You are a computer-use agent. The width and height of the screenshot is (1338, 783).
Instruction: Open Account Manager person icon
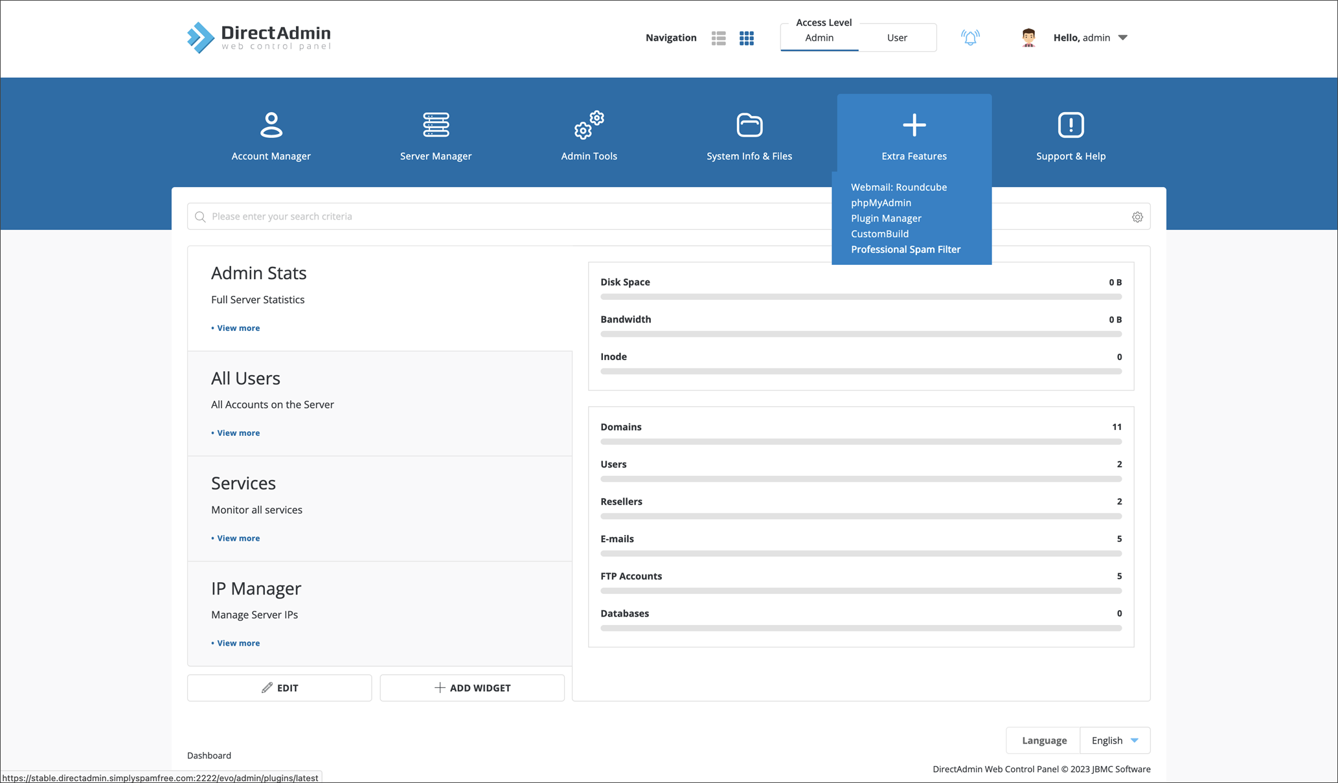tap(271, 125)
